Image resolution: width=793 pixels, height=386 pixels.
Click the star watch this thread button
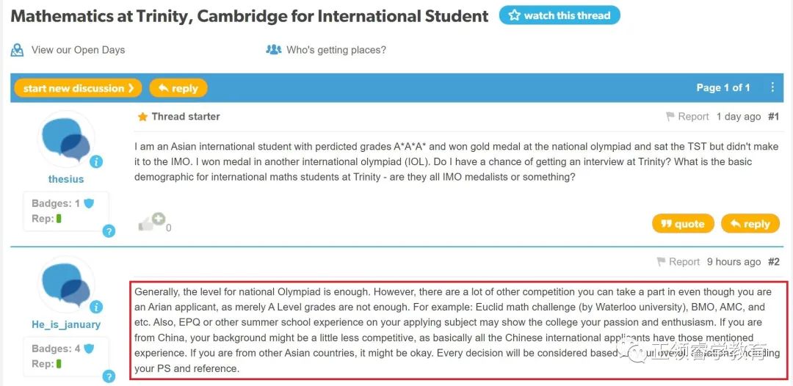(560, 15)
